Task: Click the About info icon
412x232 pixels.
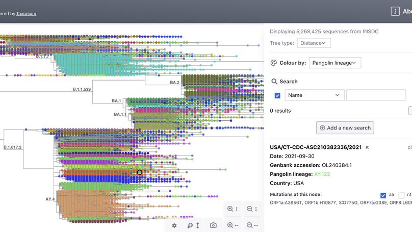Action: tap(395, 11)
